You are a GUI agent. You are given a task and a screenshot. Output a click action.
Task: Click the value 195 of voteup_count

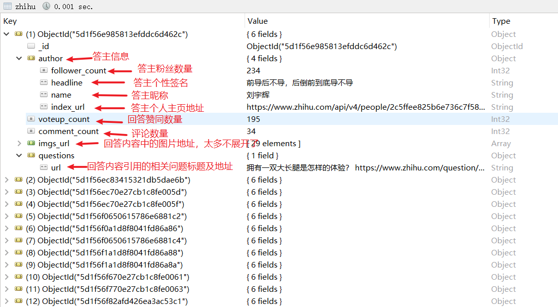click(x=253, y=119)
